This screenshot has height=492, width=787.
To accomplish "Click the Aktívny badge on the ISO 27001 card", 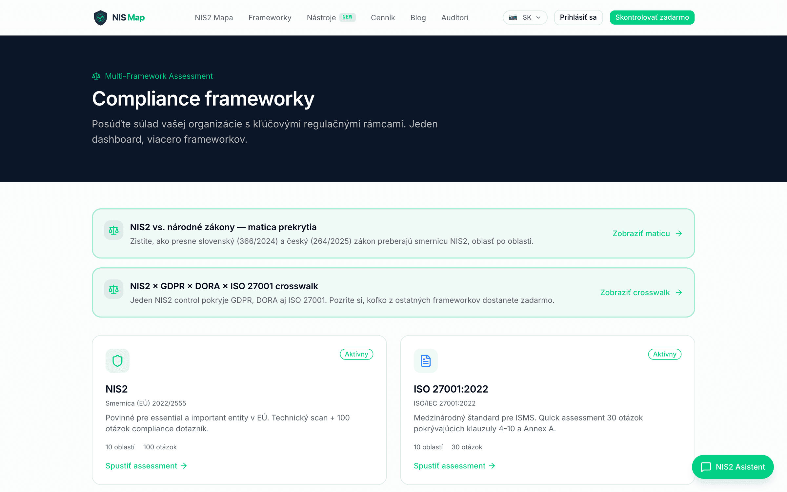I will click(x=665, y=354).
